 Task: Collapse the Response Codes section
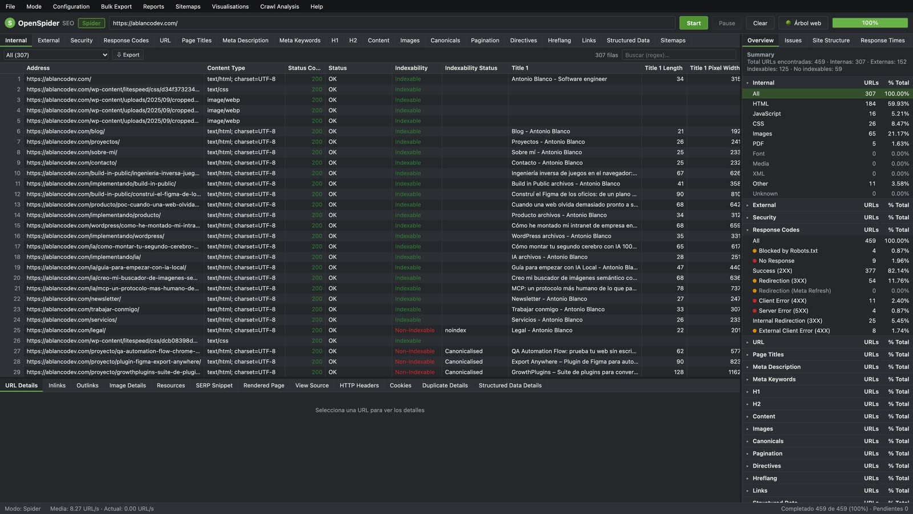(748, 230)
